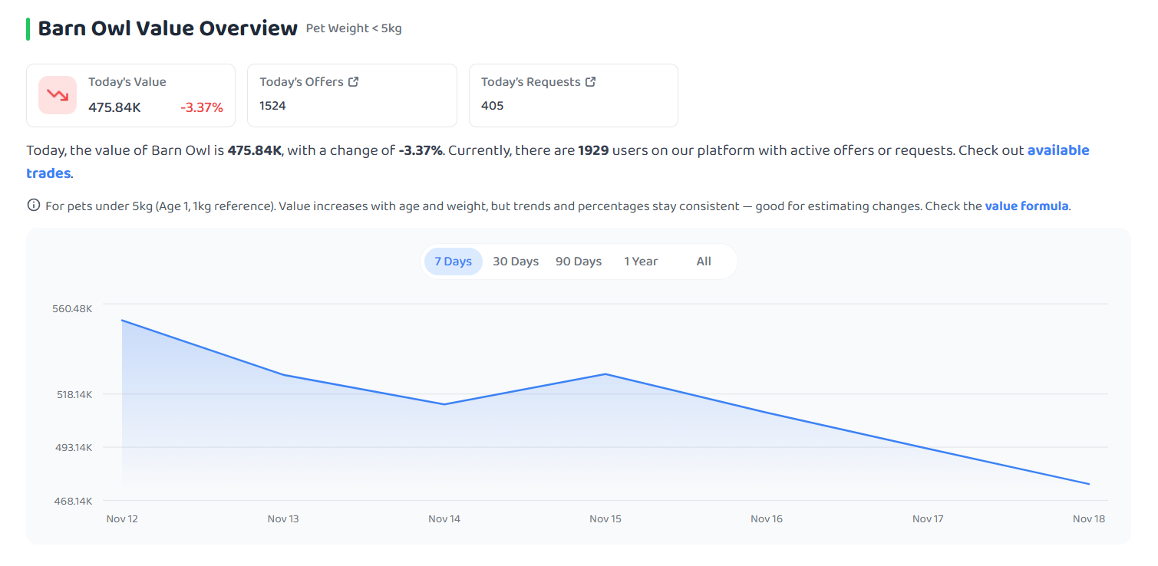Click the red downward trend icon
This screenshot has width=1158, height=566.
pyautogui.click(x=58, y=95)
